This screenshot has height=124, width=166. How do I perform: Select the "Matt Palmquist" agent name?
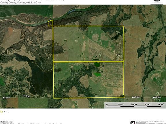[x=6, y=122]
